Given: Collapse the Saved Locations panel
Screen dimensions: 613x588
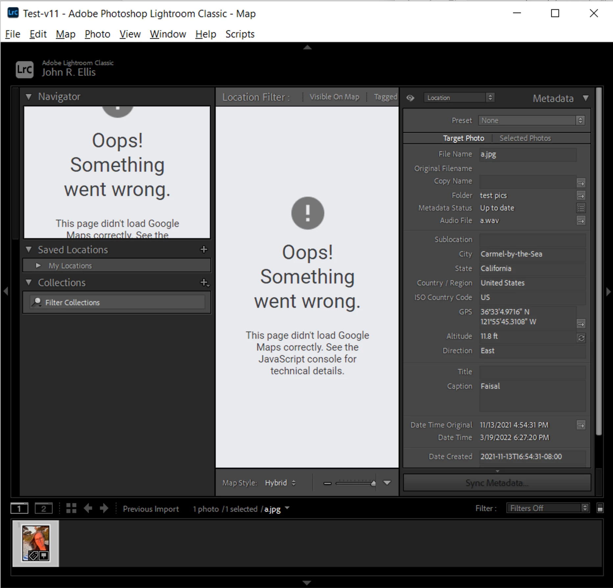Looking at the screenshot, I should tap(29, 250).
